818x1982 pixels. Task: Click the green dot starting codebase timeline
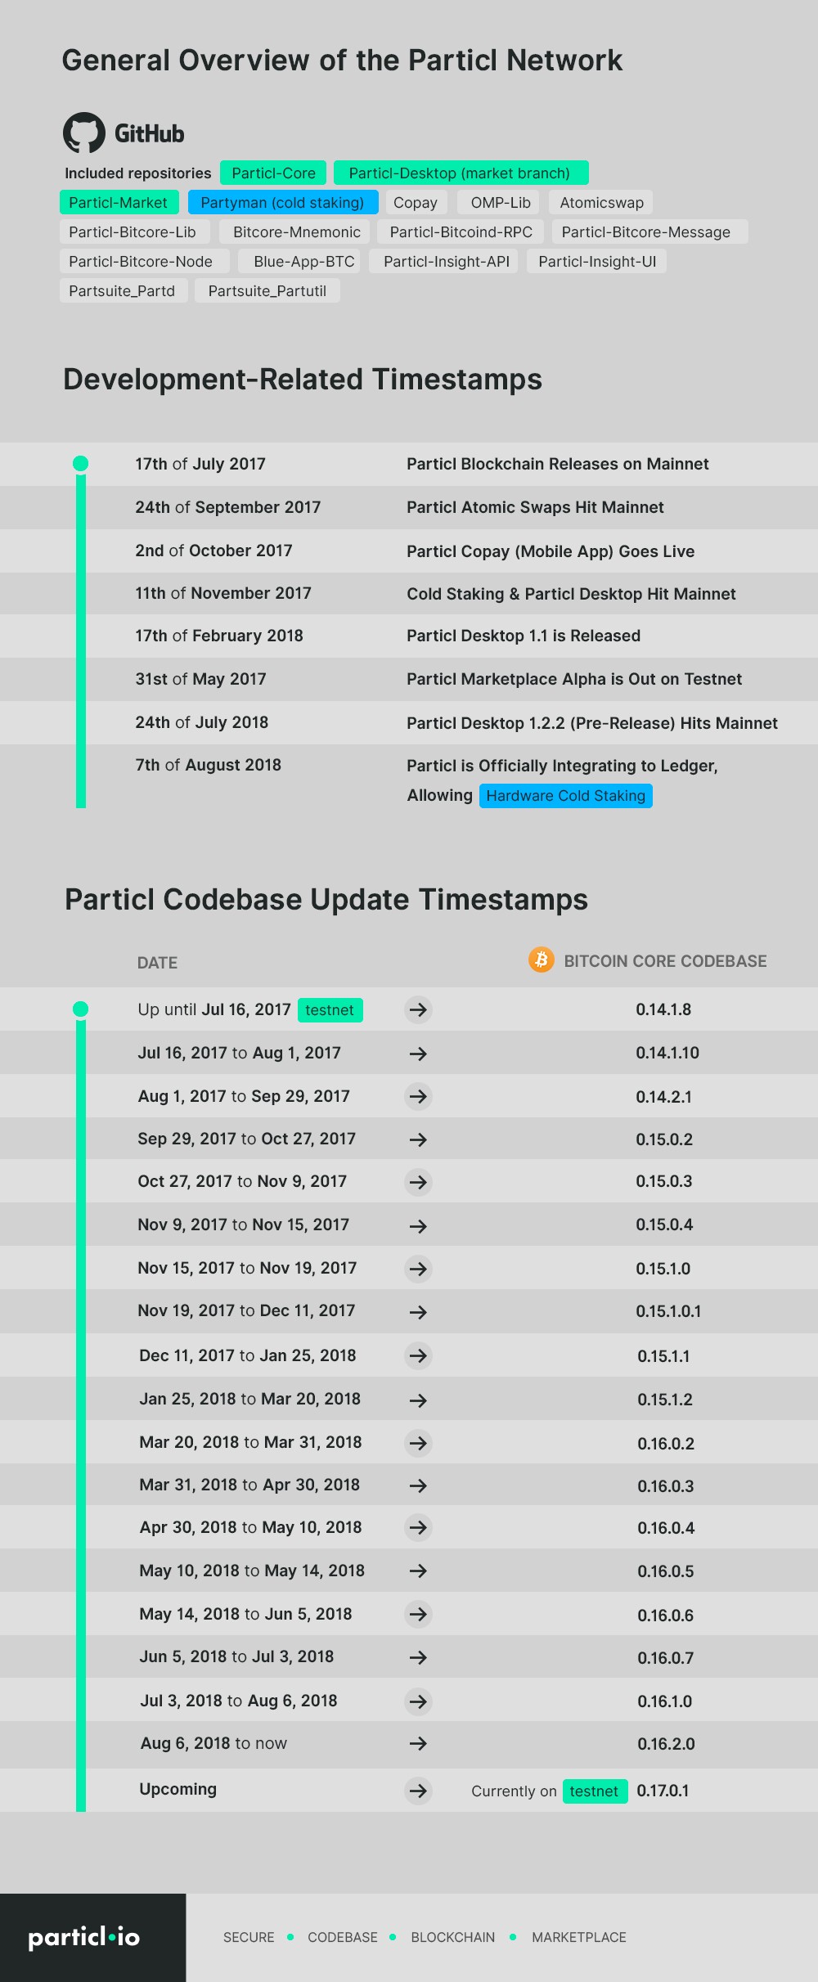(x=80, y=1009)
